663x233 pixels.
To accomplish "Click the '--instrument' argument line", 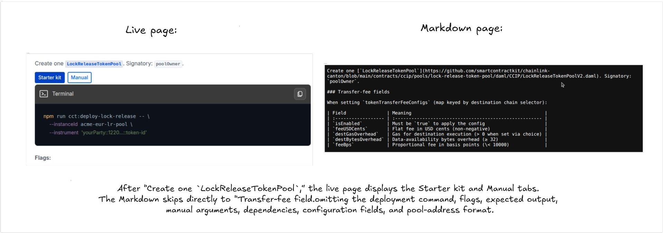I will (x=98, y=133).
